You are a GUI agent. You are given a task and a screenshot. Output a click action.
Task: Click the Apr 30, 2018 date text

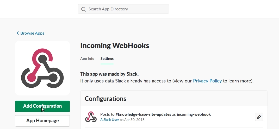(x=134, y=120)
